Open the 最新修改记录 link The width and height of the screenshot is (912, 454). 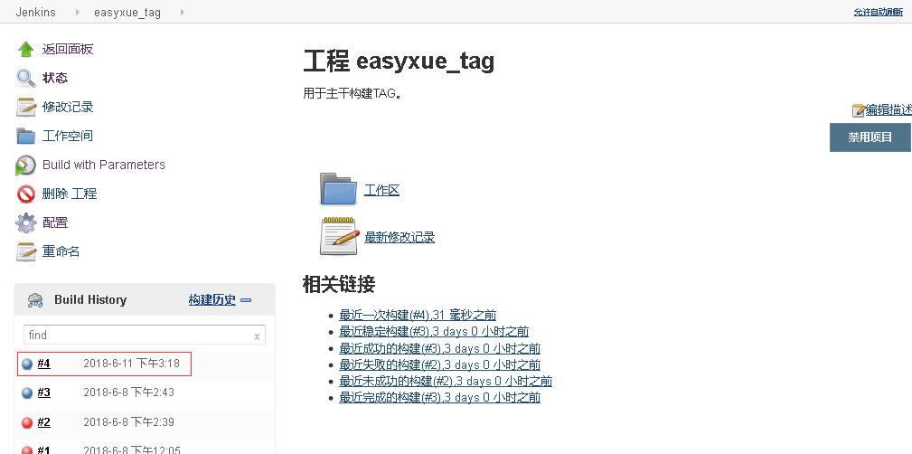point(400,237)
